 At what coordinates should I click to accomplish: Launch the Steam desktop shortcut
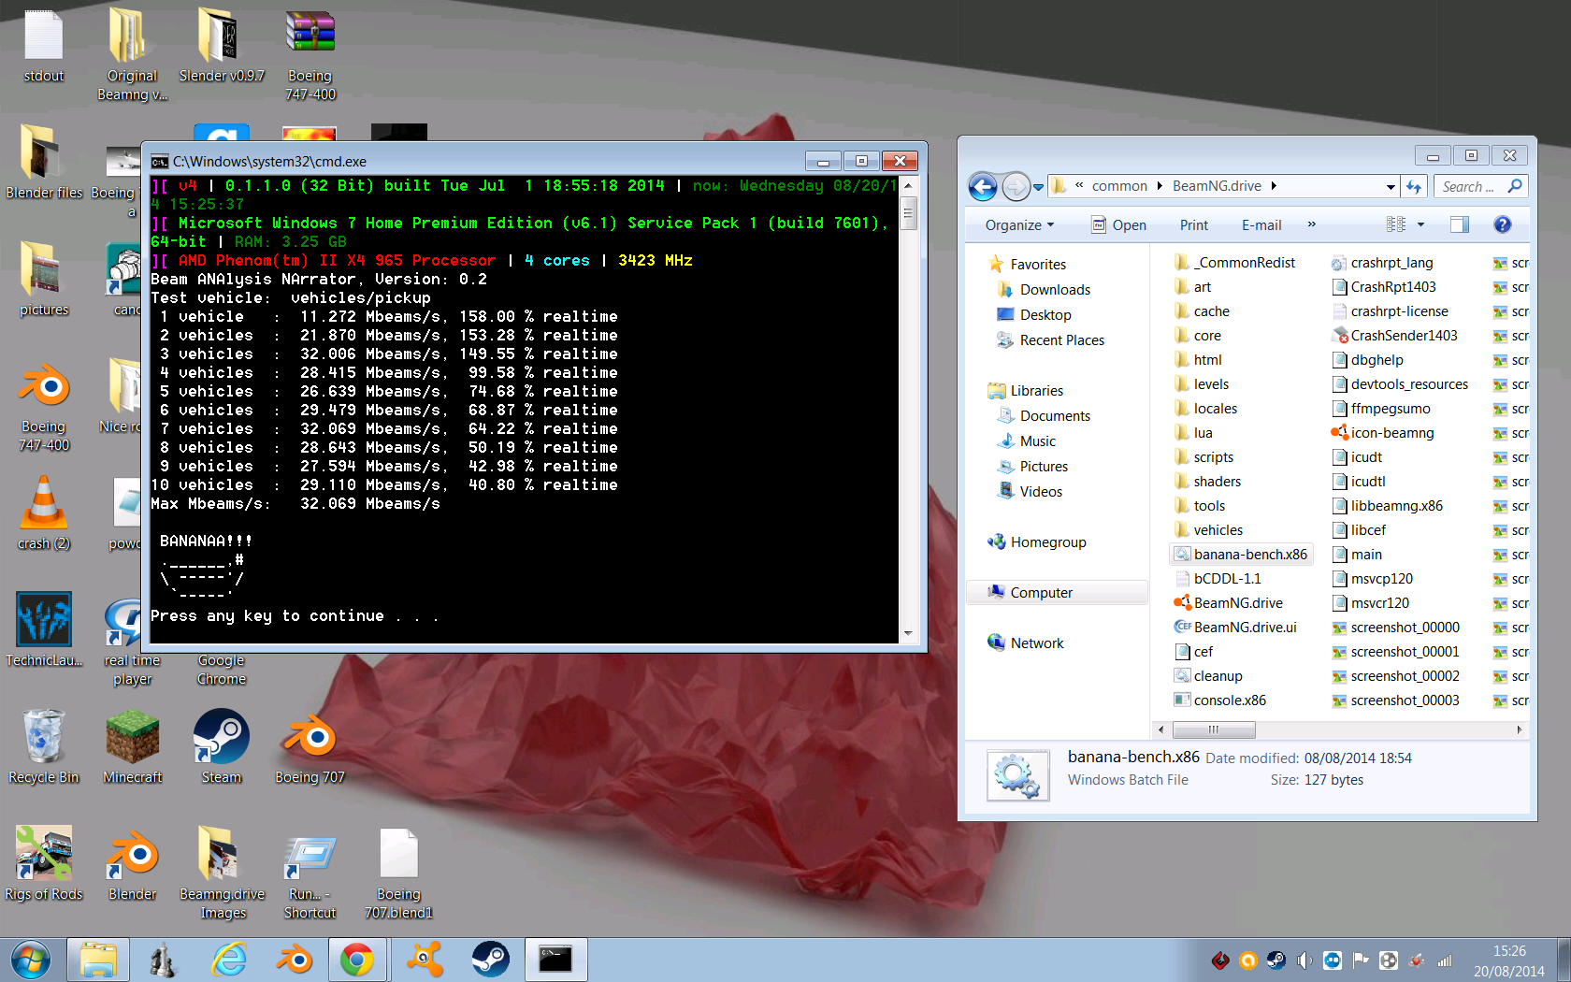click(x=221, y=746)
